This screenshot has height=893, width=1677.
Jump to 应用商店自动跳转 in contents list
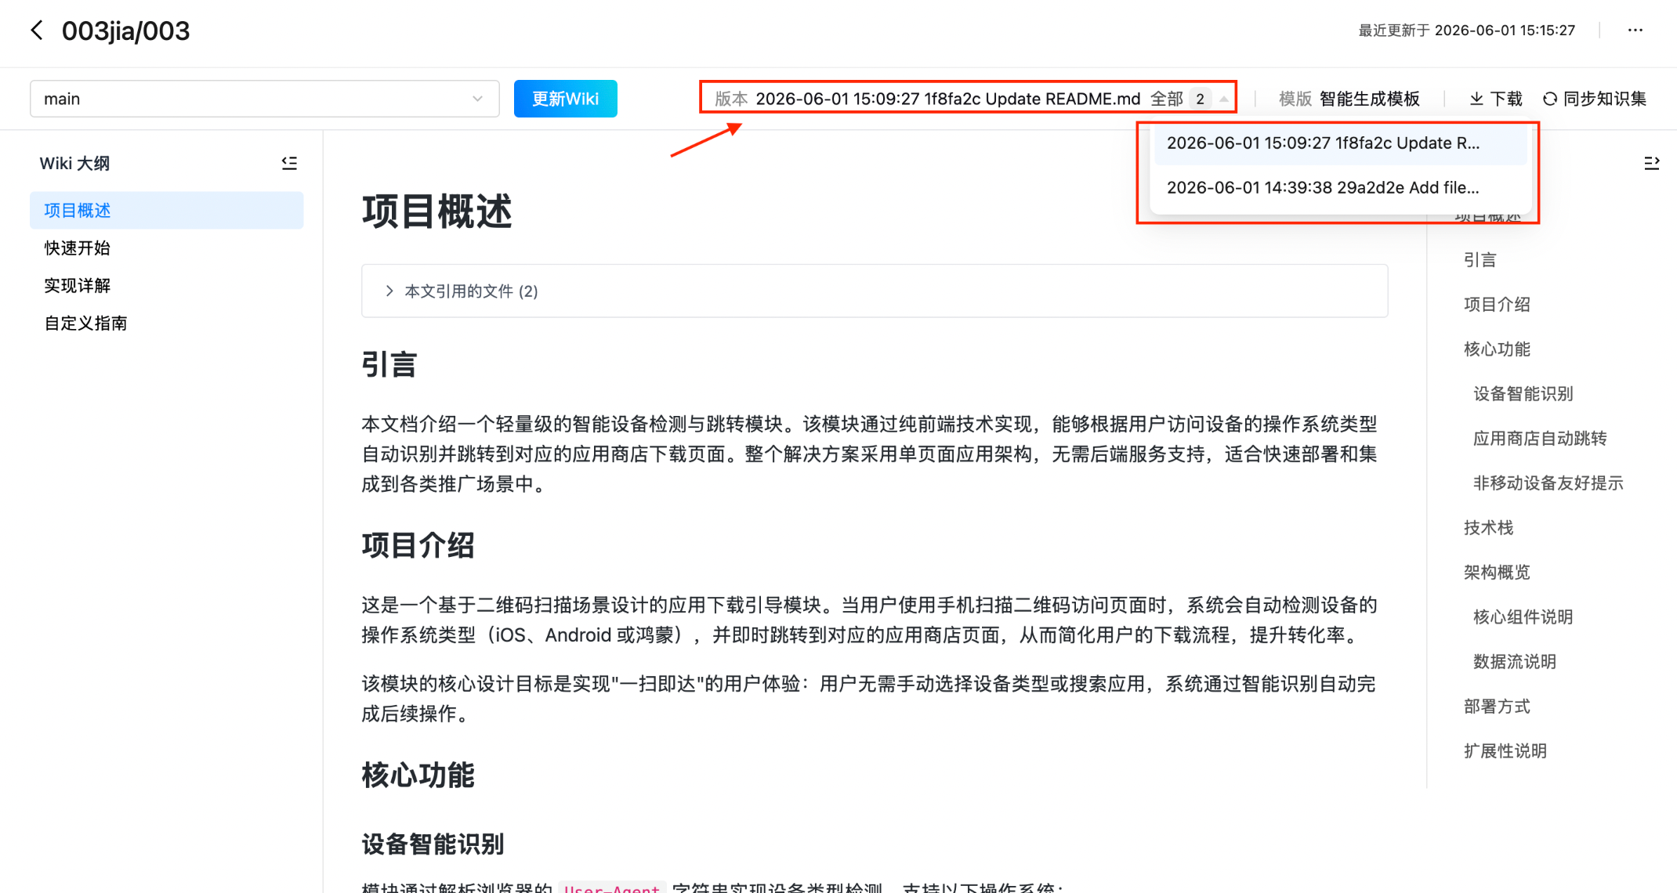click(1540, 439)
